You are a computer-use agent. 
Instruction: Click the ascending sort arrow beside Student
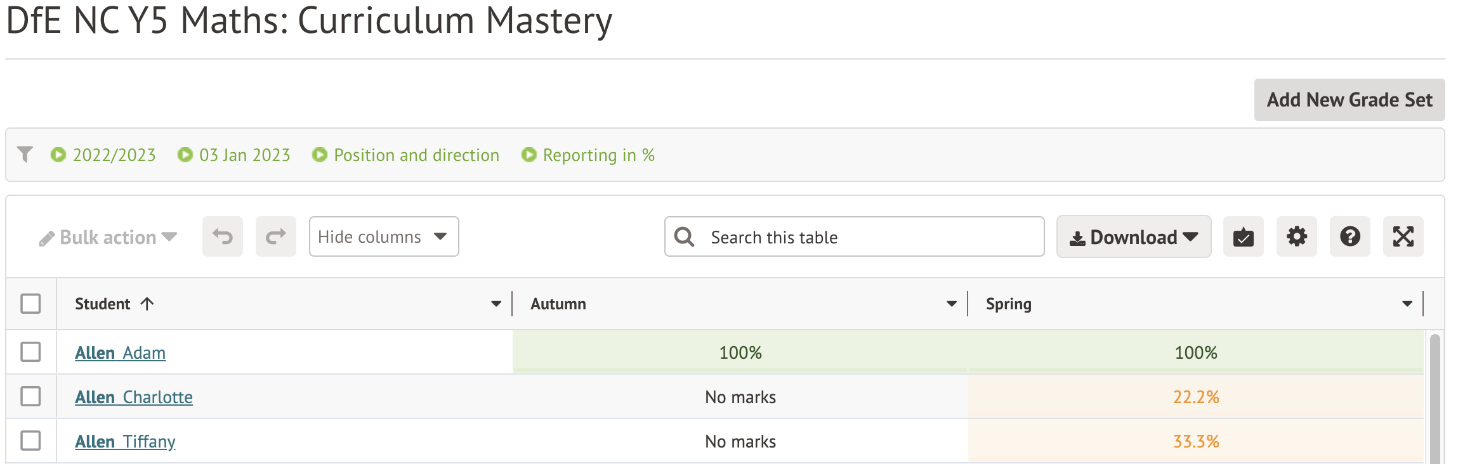click(x=147, y=304)
